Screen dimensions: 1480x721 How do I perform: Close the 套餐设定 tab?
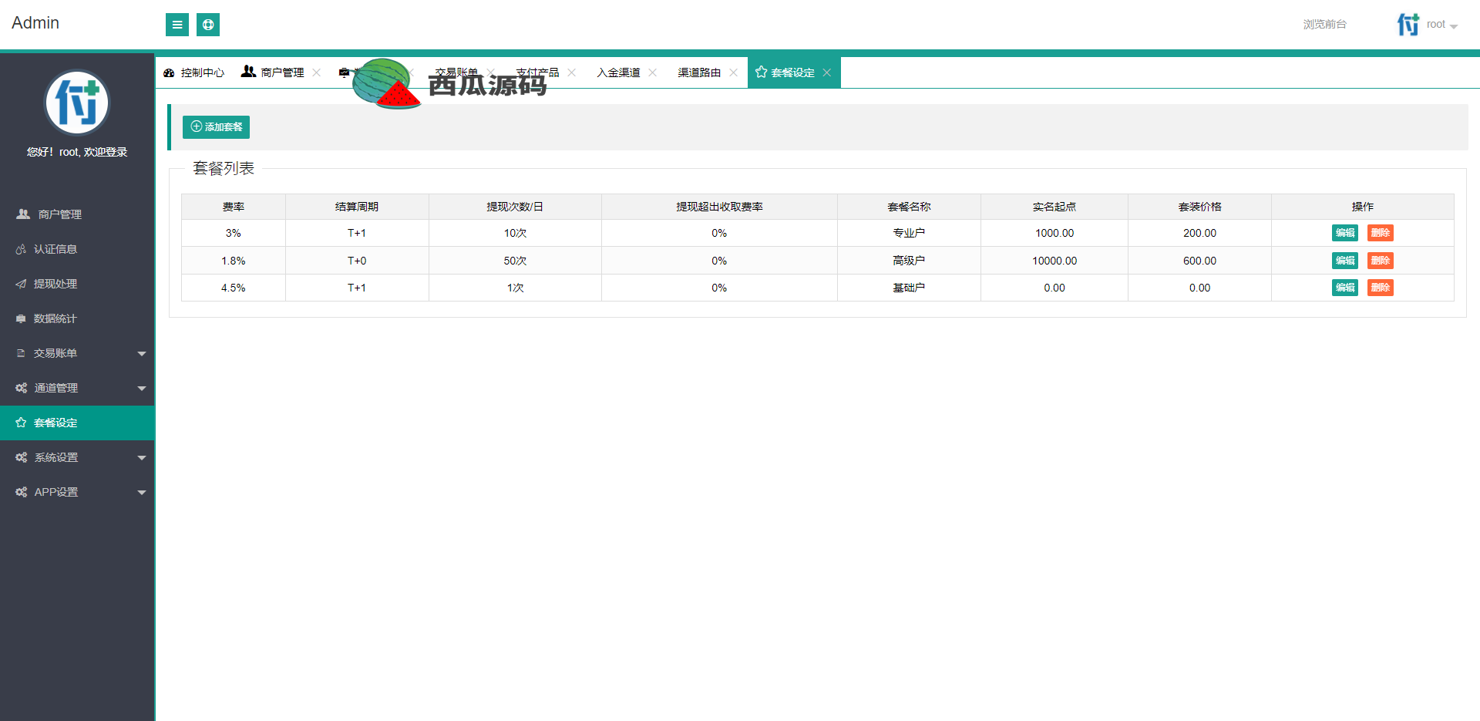827,72
